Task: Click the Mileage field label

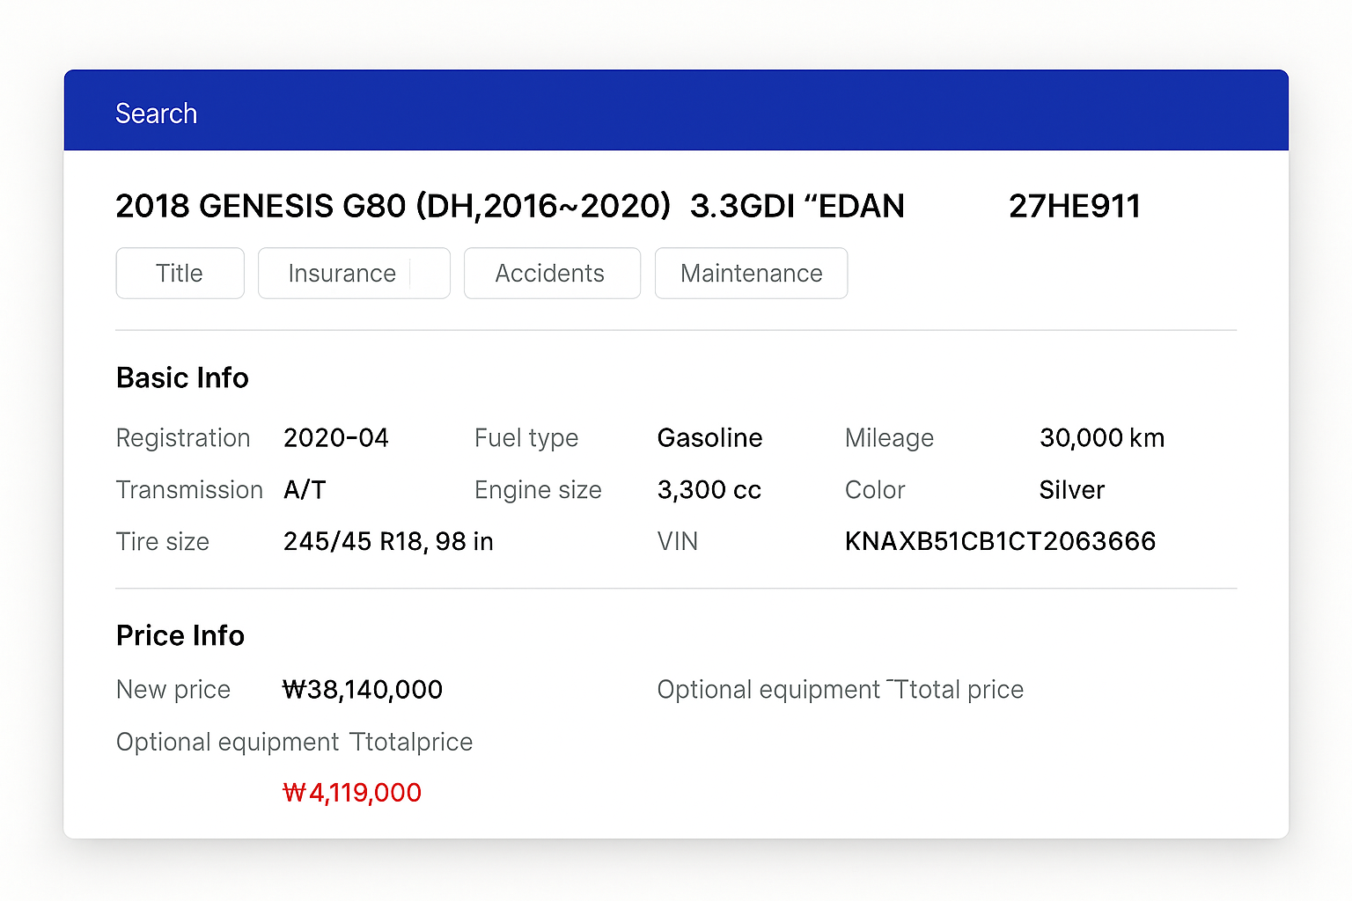Action: pos(889,438)
